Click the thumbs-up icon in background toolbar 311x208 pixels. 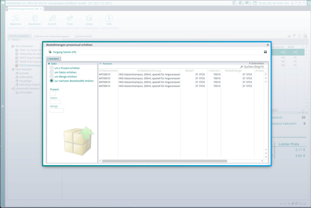point(289,36)
